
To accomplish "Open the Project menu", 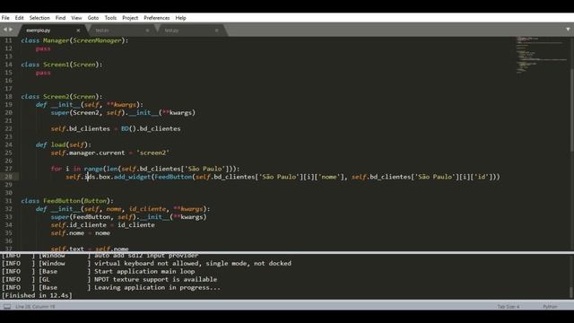I will tap(130, 18).
